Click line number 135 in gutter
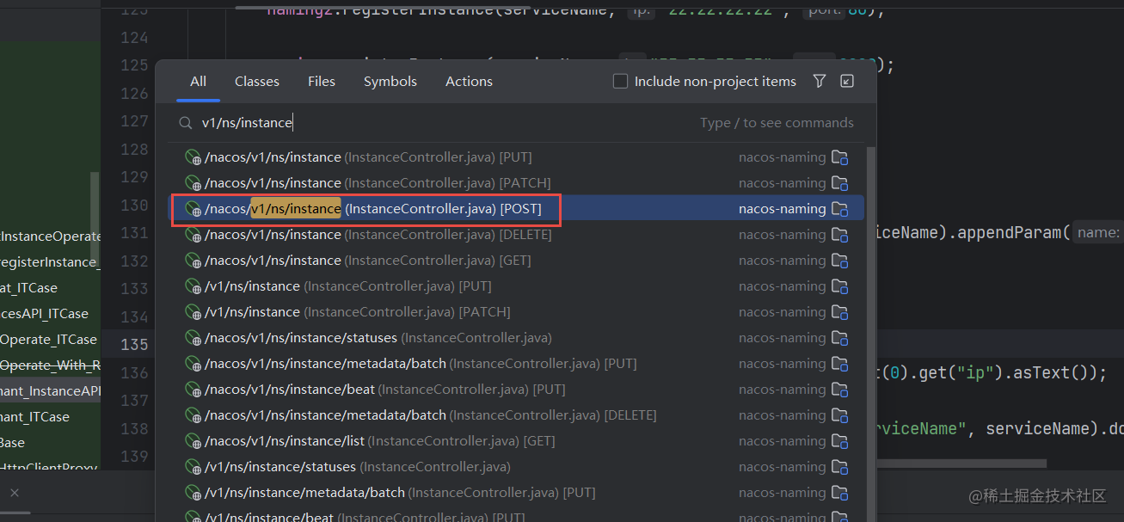1124x522 pixels. [134, 345]
